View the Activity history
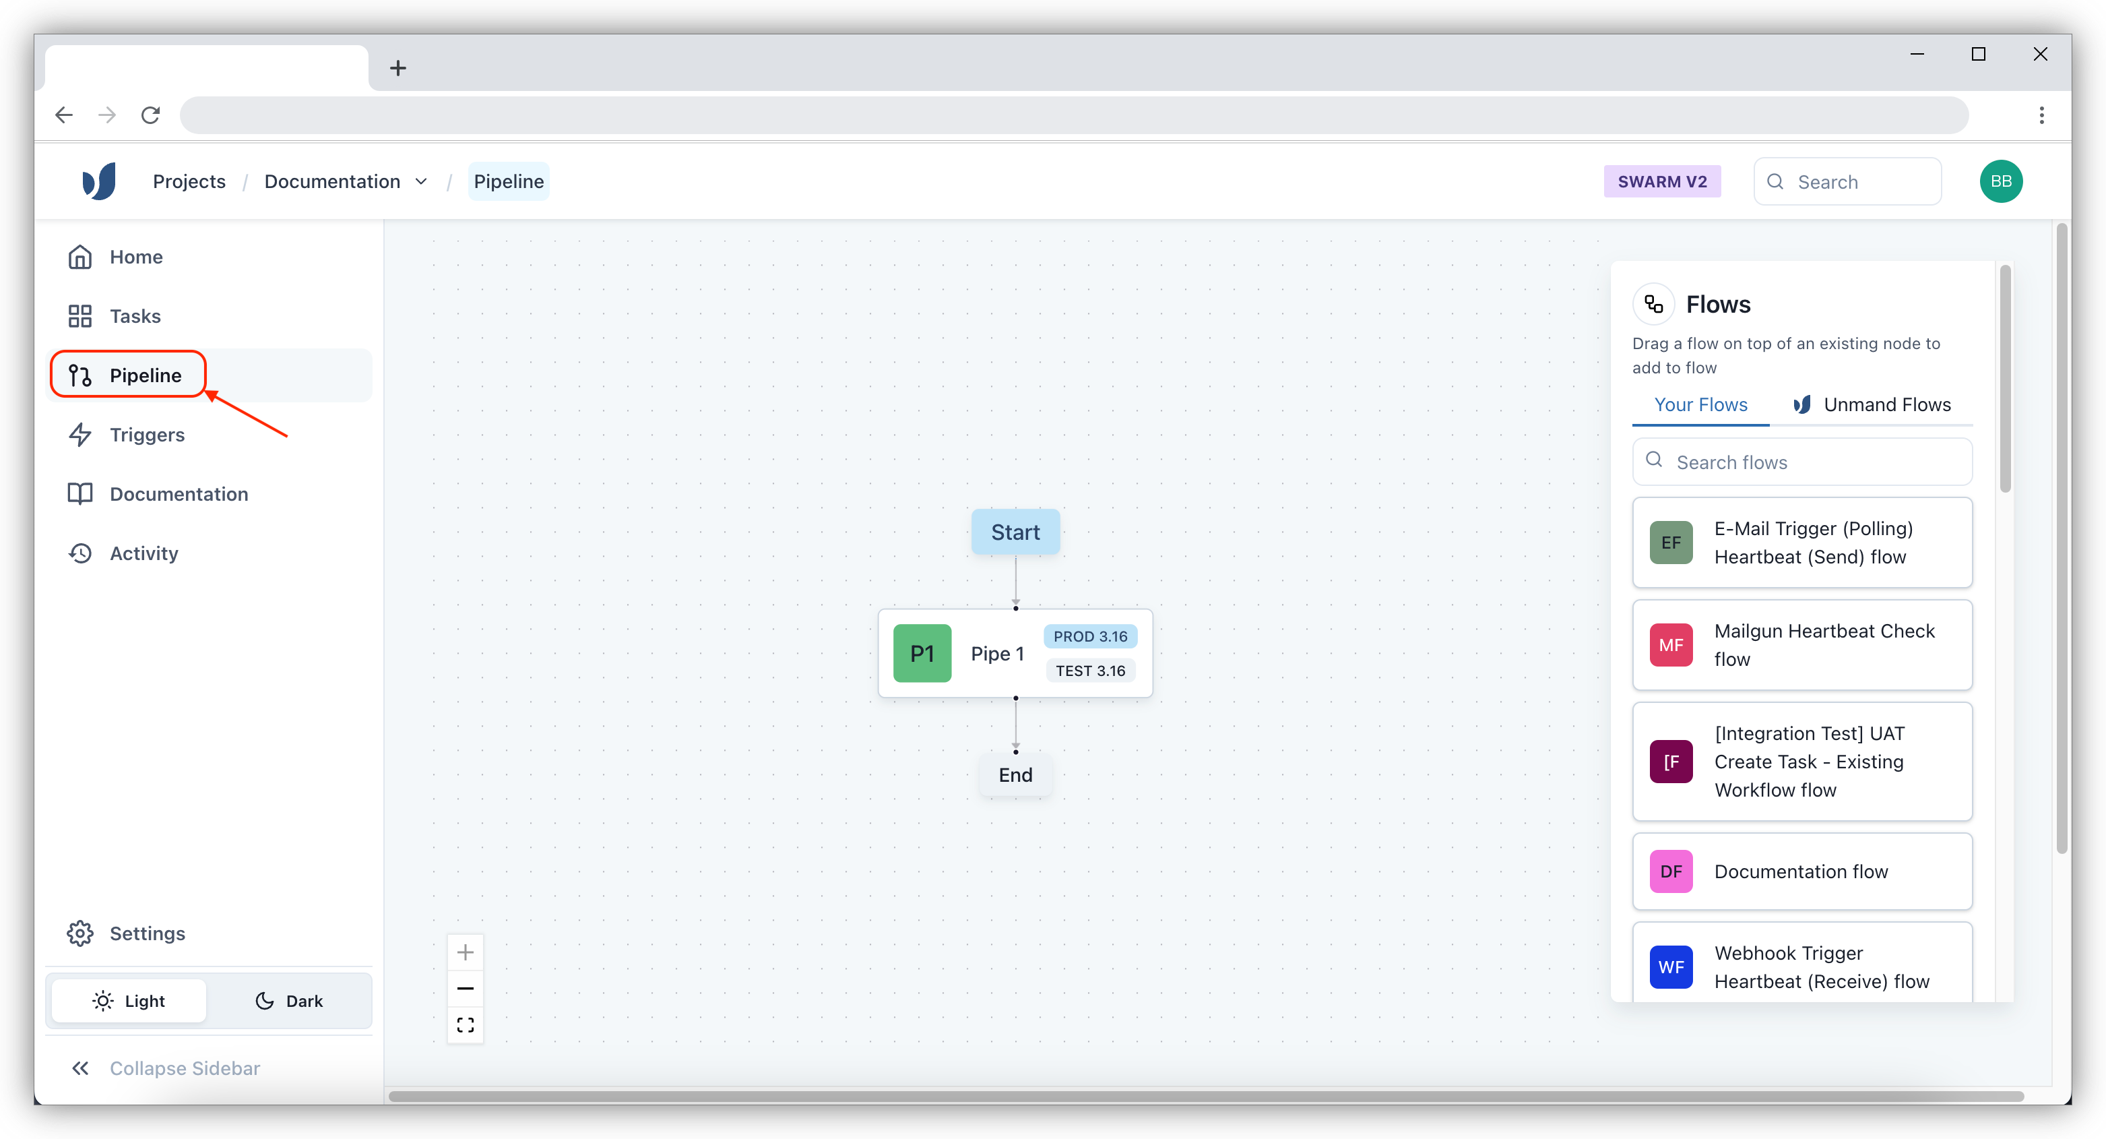The image size is (2106, 1139). click(144, 553)
